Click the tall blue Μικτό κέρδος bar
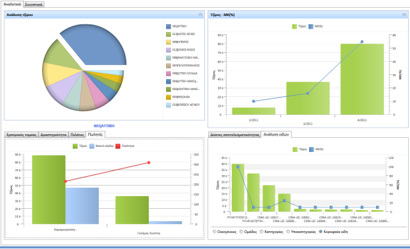The image size is (410, 249). 82,206
